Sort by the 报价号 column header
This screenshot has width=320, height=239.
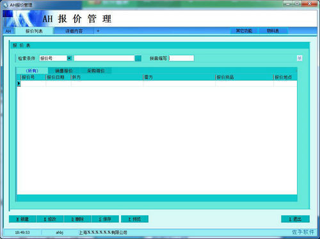(33, 77)
